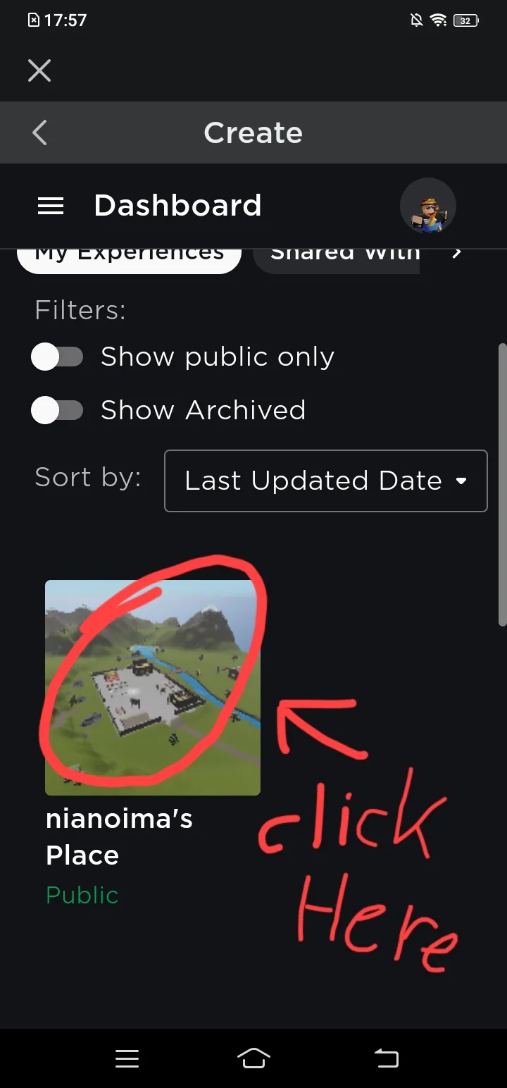This screenshot has height=1088, width=507.
Task: Click the green Public status label
Action: (x=82, y=895)
